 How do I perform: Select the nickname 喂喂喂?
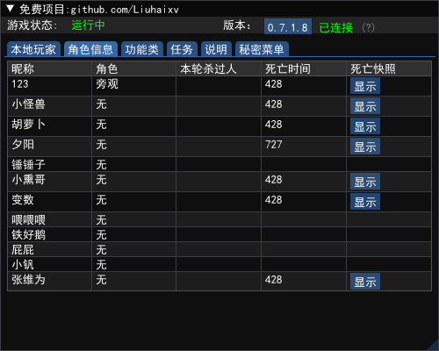tap(28, 220)
